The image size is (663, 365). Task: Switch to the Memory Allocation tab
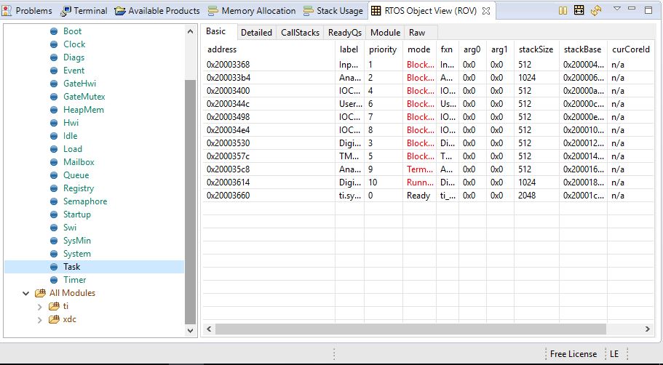(252, 11)
